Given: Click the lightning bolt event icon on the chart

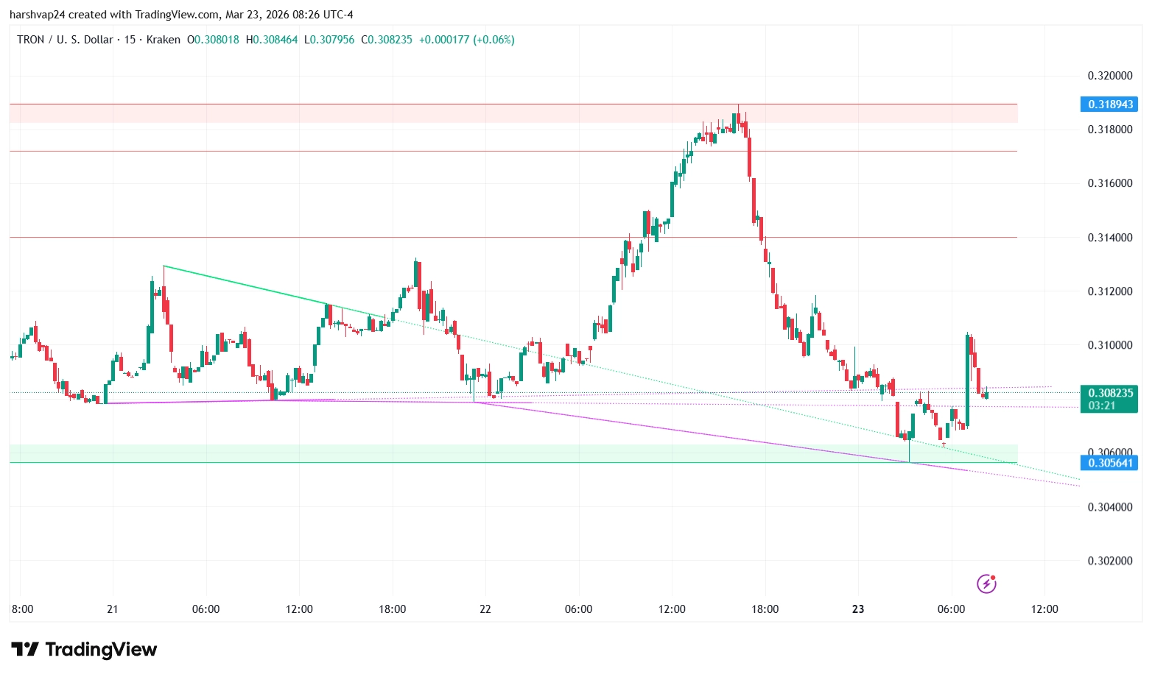Looking at the screenshot, I should coord(986,584).
